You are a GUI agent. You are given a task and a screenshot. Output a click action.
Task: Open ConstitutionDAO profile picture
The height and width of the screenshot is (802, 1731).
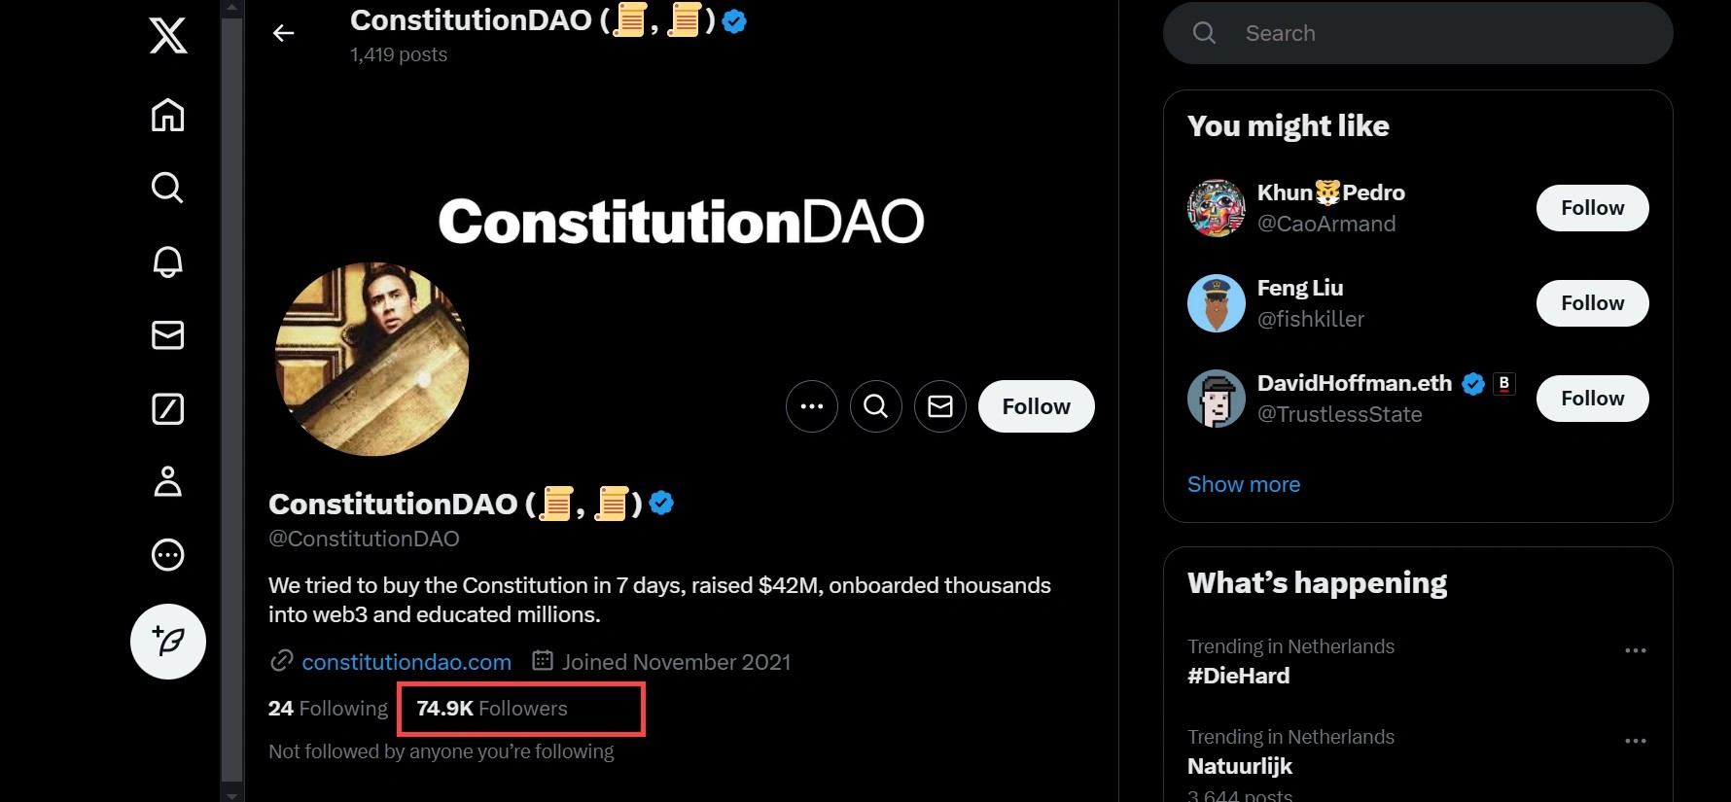coord(372,359)
